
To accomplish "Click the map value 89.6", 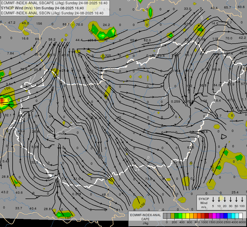I will click(x=161, y=55).
